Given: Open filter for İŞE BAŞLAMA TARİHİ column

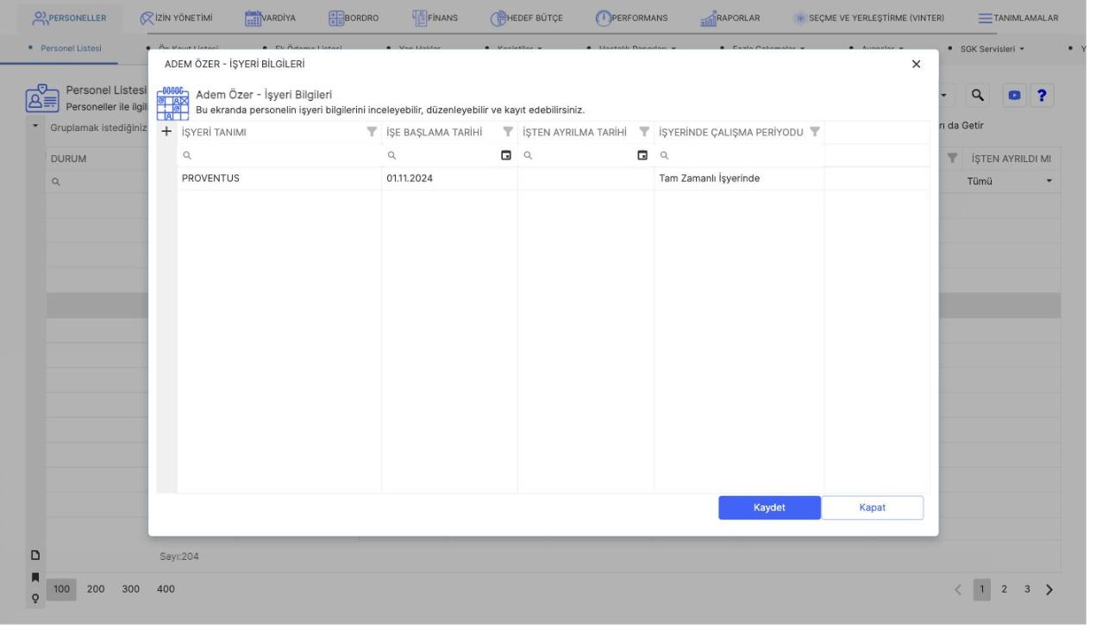Looking at the screenshot, I should pyautogui.click(x=508, y=132).
